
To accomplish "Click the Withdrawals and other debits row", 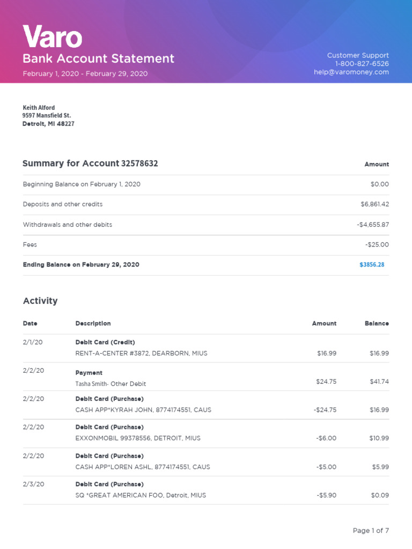I will tap(68, 225).
